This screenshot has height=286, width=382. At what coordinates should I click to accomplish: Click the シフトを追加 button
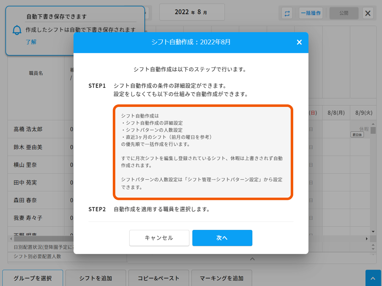96,278
